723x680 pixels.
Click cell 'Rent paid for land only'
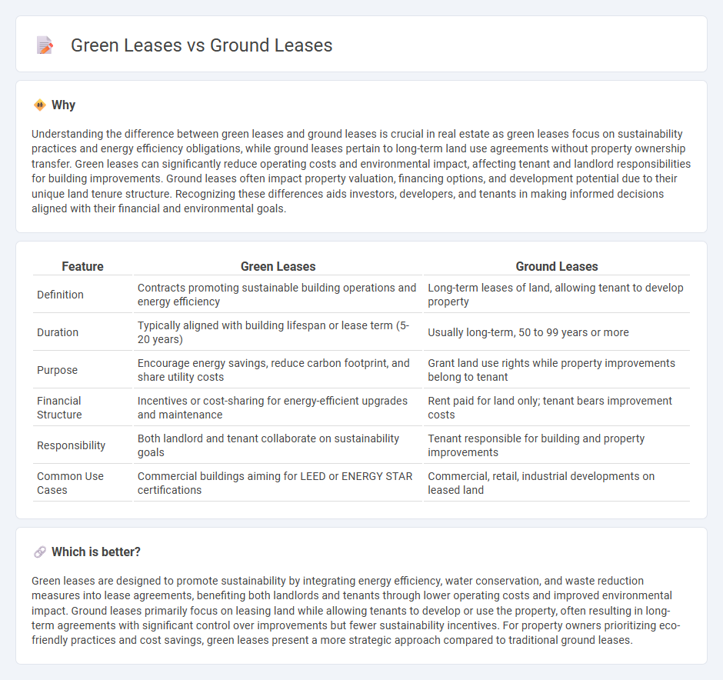[557, 408]
